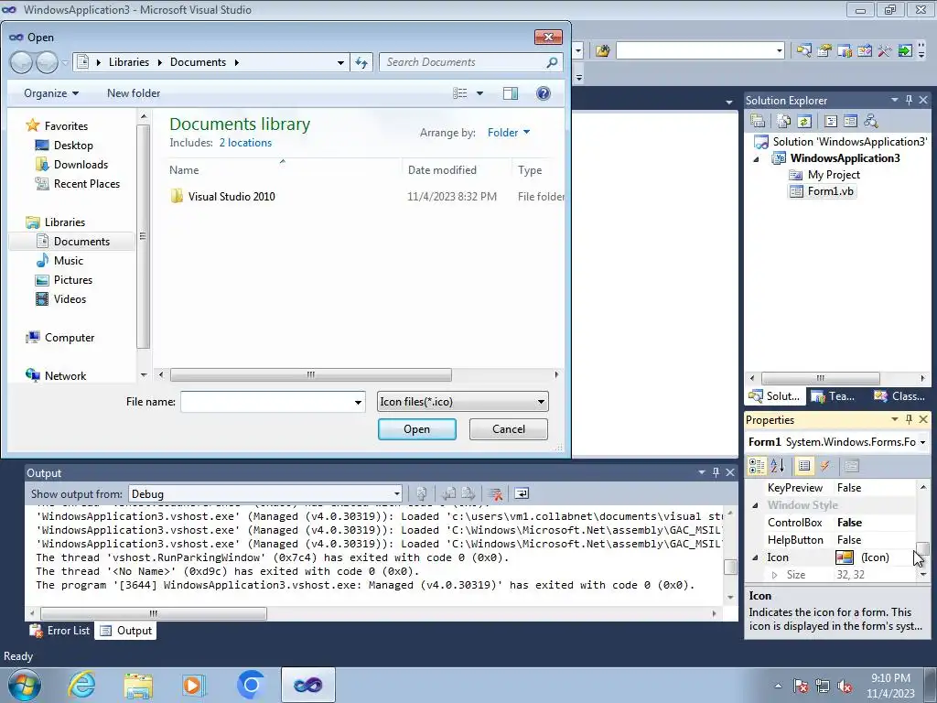Open the Toolbox hammer-and-wrench toolbar icon
The height and width of the screenshot is (703, 937).
point(885,50)
